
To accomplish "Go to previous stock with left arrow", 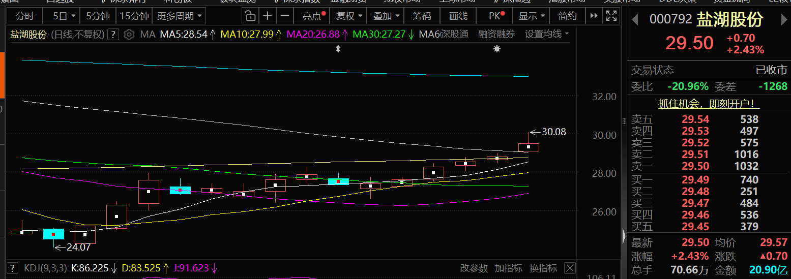I will pyautogui.click(x=634, y=20).
